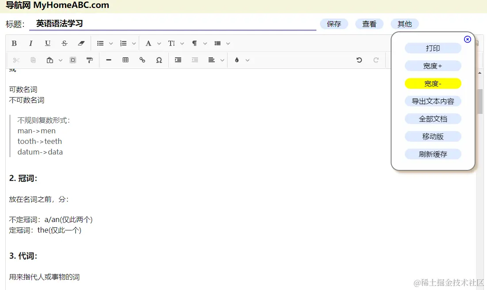Image resolution: width=487 pixels, height=290 pixels.
Task: Toggle the bulleted list
Action: [101, 43]
